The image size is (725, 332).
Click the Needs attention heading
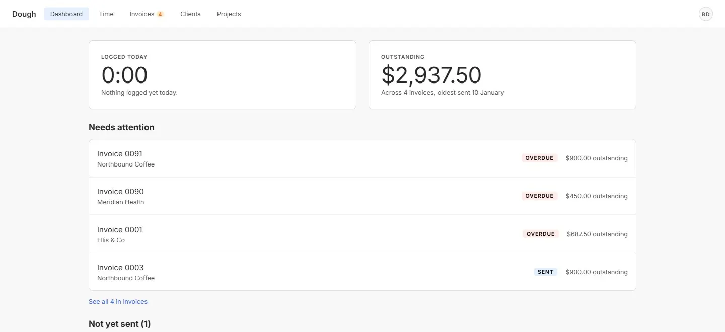[x=121, y=127]
